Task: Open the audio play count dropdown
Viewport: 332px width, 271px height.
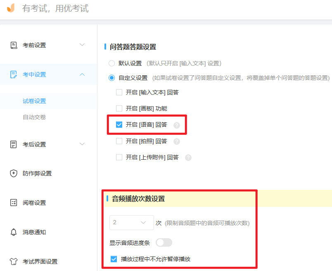Action: click(131, 223)
